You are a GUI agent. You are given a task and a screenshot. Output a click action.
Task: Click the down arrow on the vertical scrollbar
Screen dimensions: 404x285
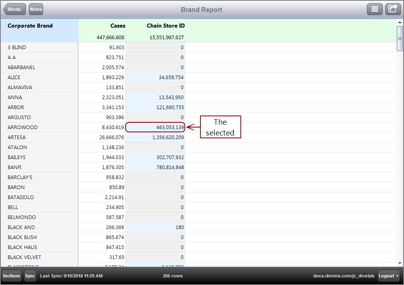tap(400, 263)
